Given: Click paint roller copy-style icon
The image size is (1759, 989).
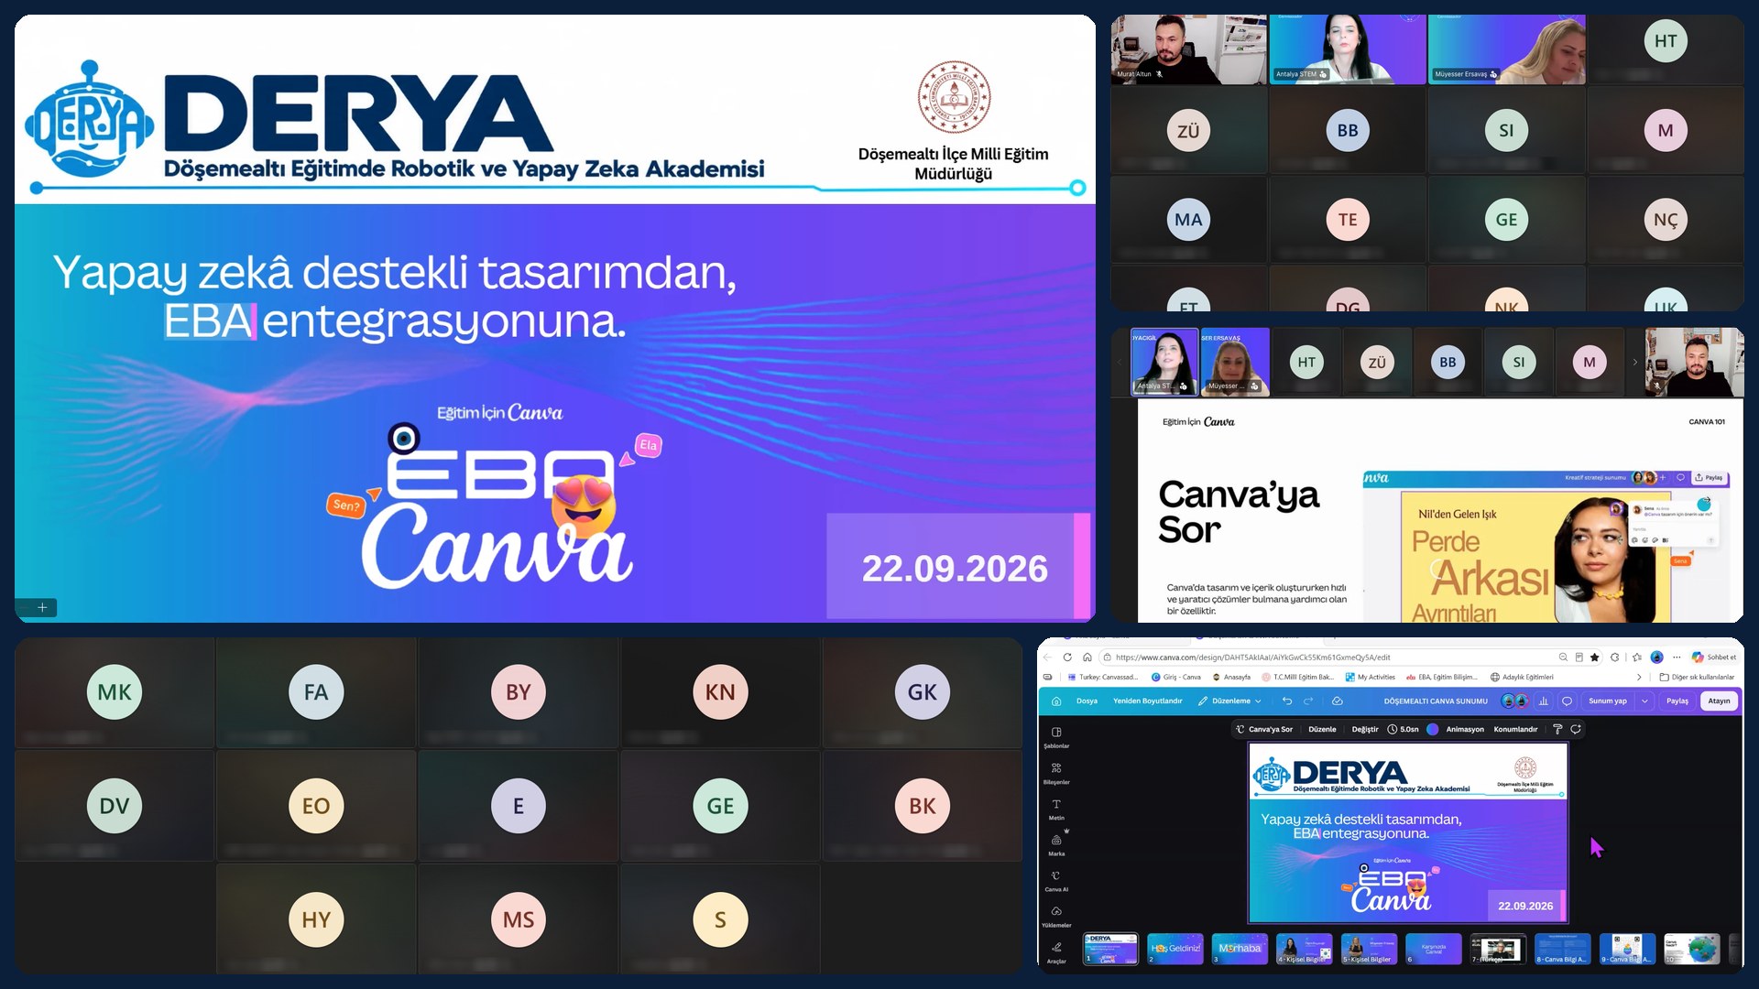Looking at the screenshot, I should pyautogui.click(x=1557, y=730).
